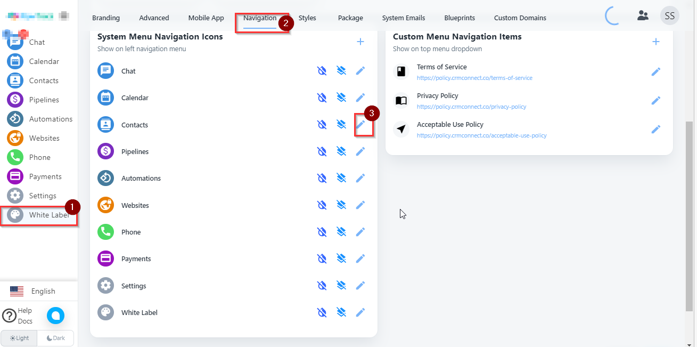Open SS user avatar menu
697x347 pixels.
[669, 16]
